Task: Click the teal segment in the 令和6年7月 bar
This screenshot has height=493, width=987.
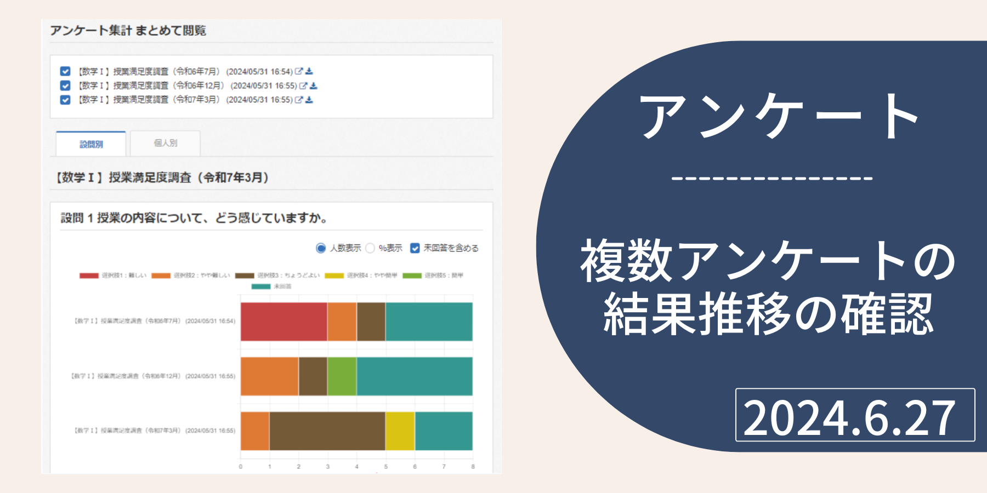Action: pos(429,322)
